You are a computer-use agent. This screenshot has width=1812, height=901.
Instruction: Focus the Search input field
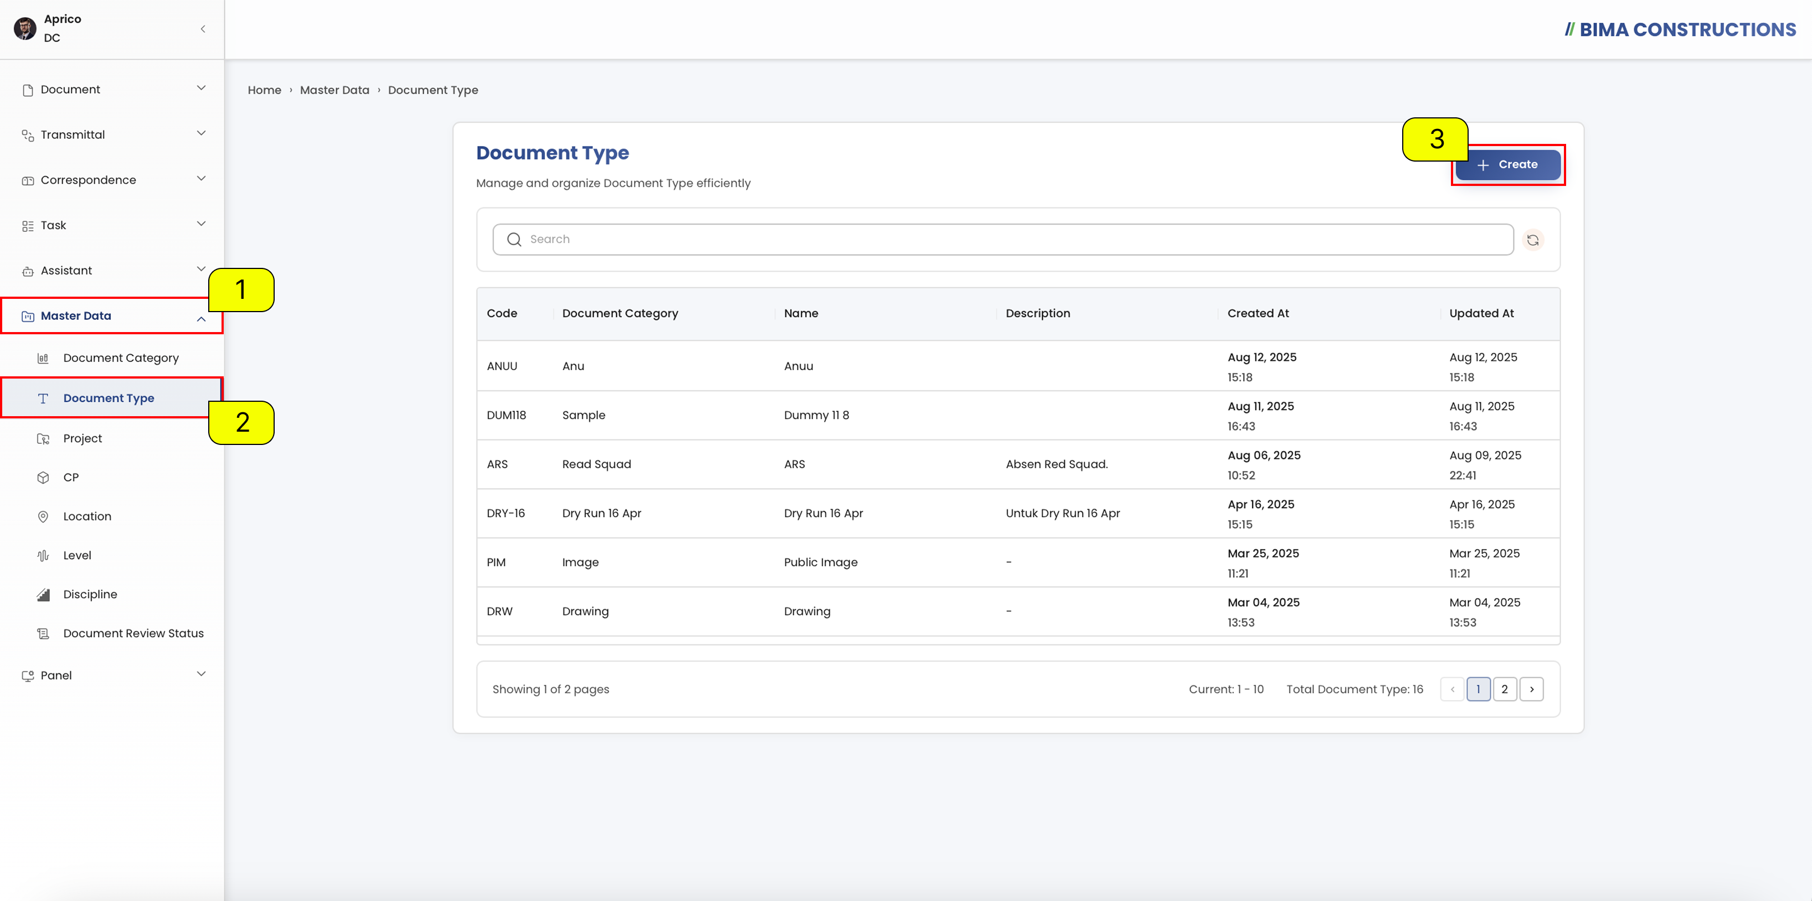1003,240
